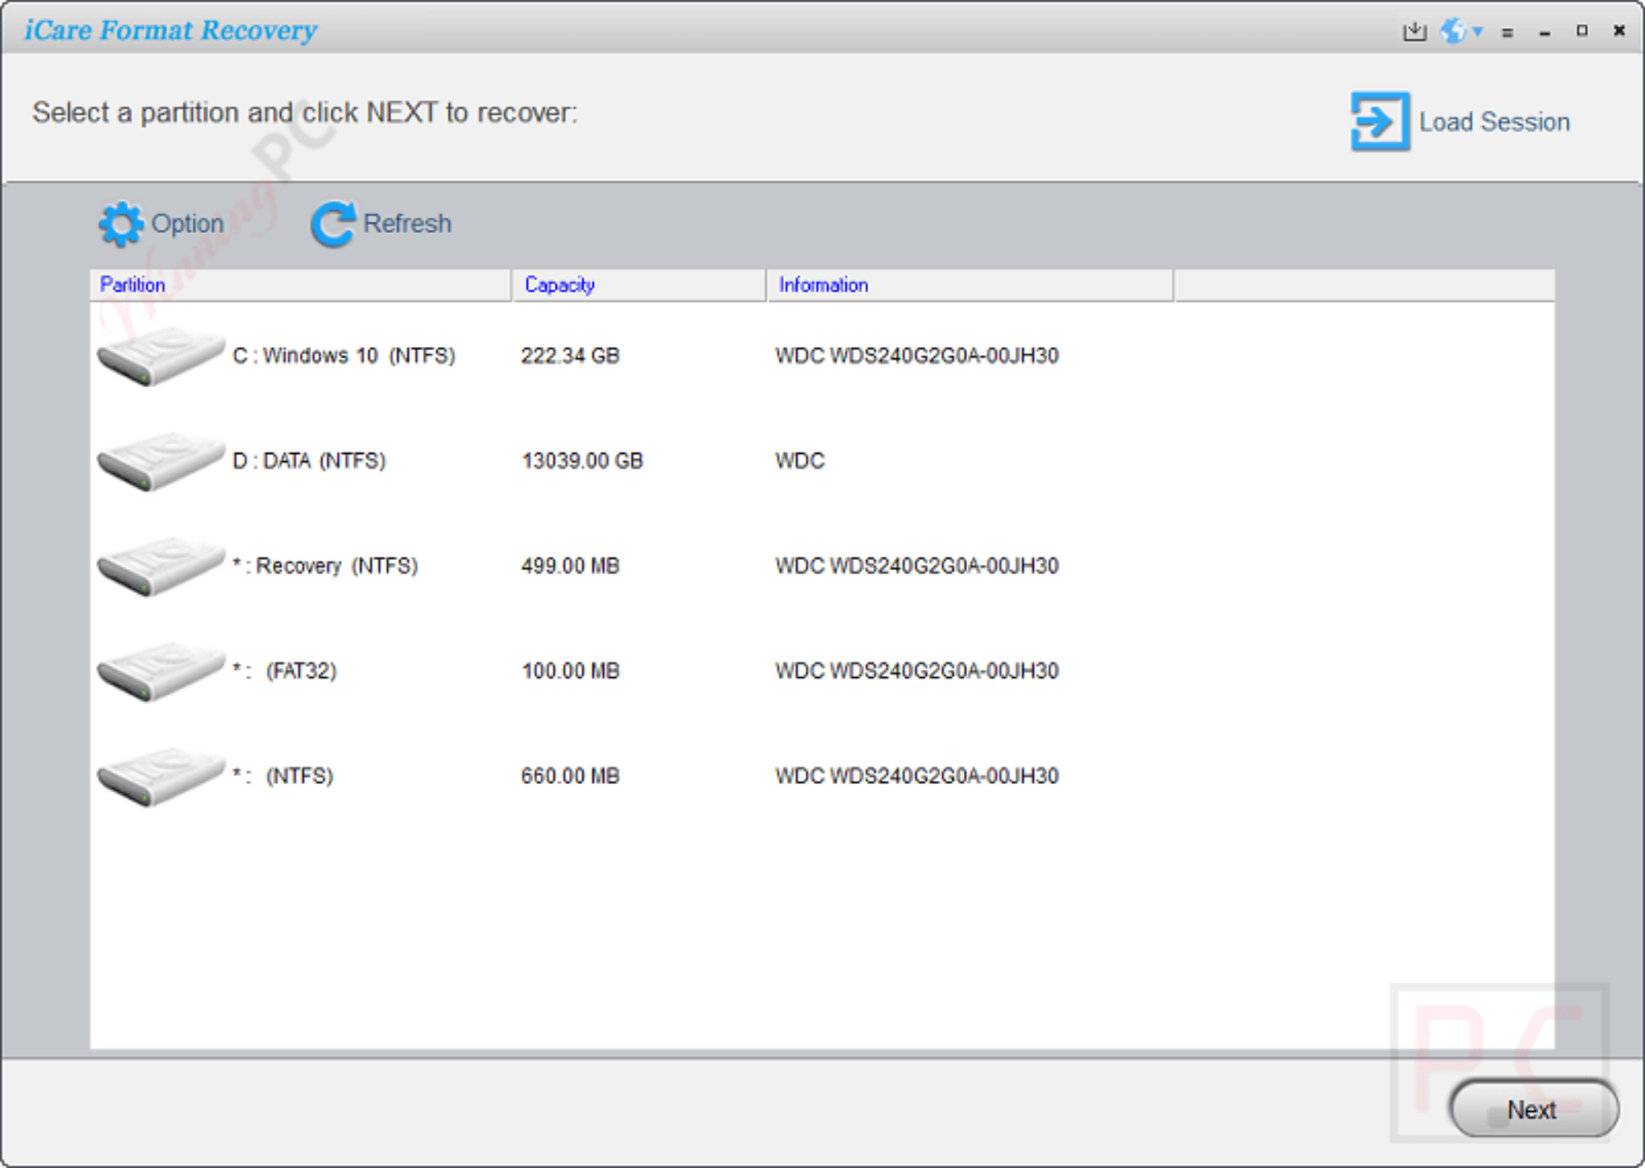
Task: Sort by the Capacity column header
Action: (x=639, y=285)
